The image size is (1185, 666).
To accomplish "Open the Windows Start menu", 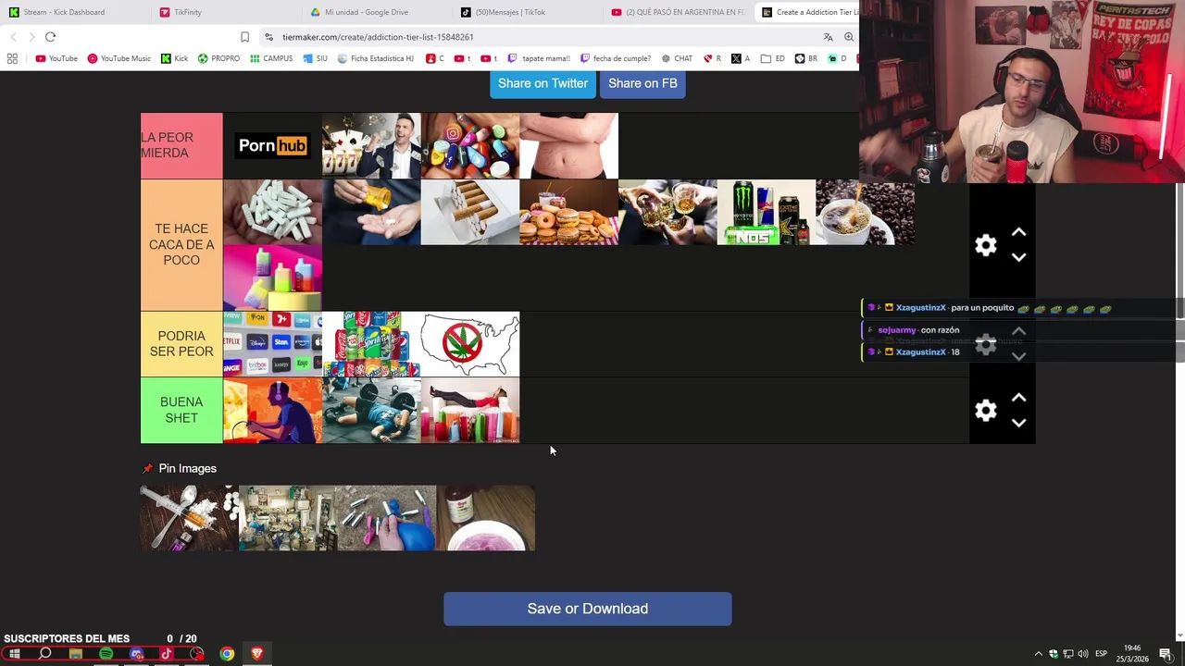I will (14, 654).
